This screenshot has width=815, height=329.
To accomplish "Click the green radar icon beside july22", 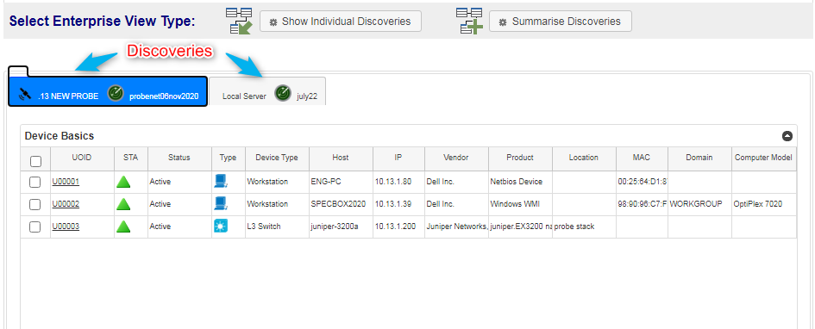I will click(283, 93).
